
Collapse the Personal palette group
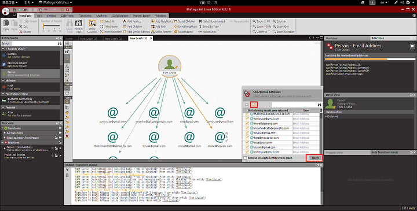click(3, 108)
